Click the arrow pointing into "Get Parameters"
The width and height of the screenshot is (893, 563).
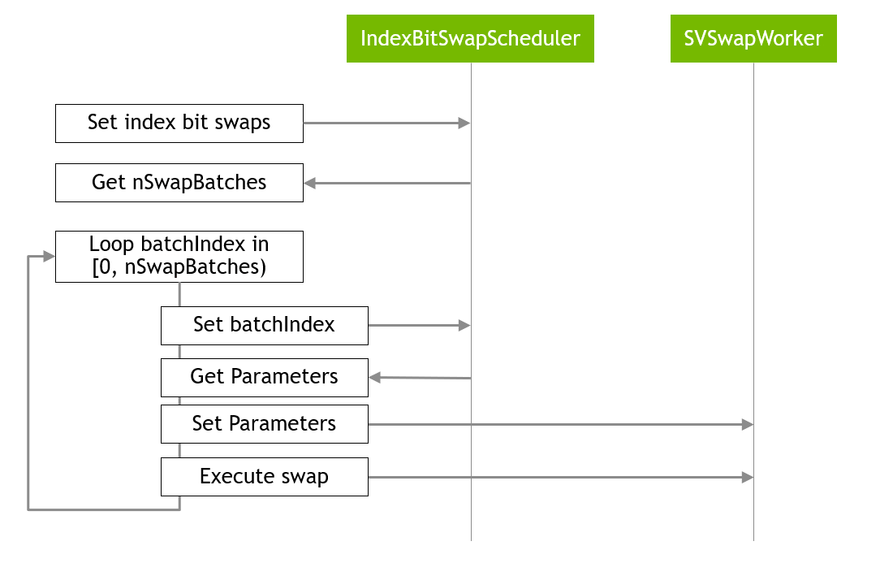pyautogui.click(x=419, y=378)
